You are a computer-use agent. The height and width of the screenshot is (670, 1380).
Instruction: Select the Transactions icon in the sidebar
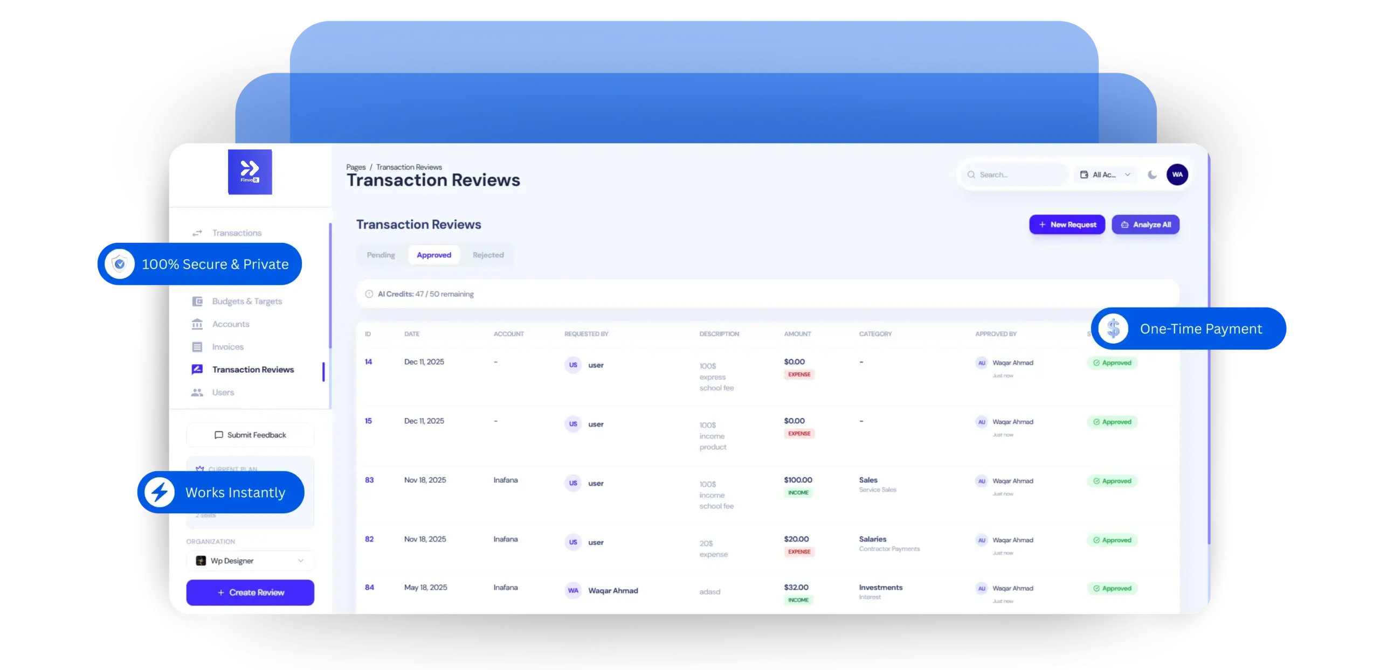pyautogui.click(x=197, y=232)
